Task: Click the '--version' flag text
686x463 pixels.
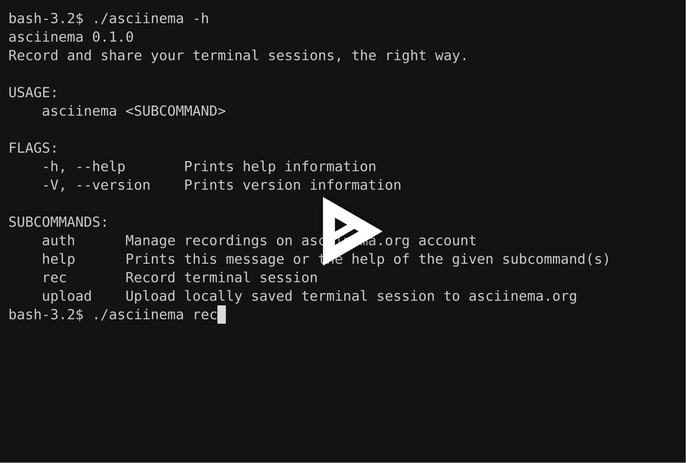Action: pyautogui.click(x=113, y=185)
